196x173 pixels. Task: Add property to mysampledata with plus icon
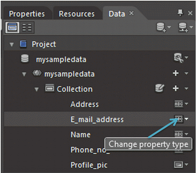click(x=176, y=73)
